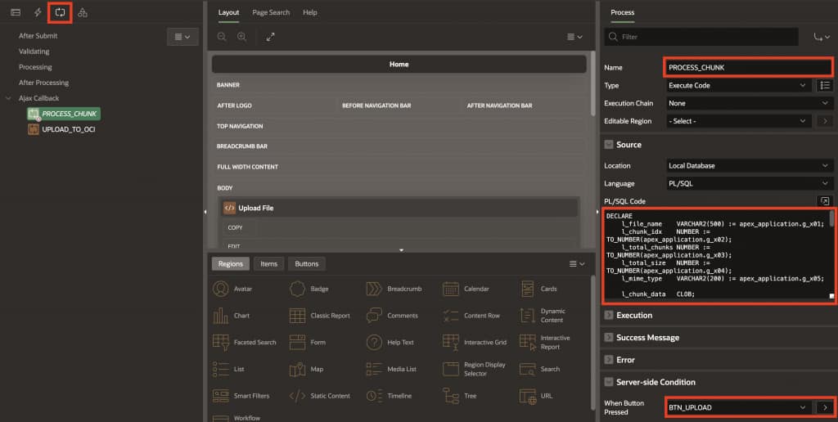Switch to the Buttons gallery tab
This screenshot has width=838, height=422.
click(307, 264)
